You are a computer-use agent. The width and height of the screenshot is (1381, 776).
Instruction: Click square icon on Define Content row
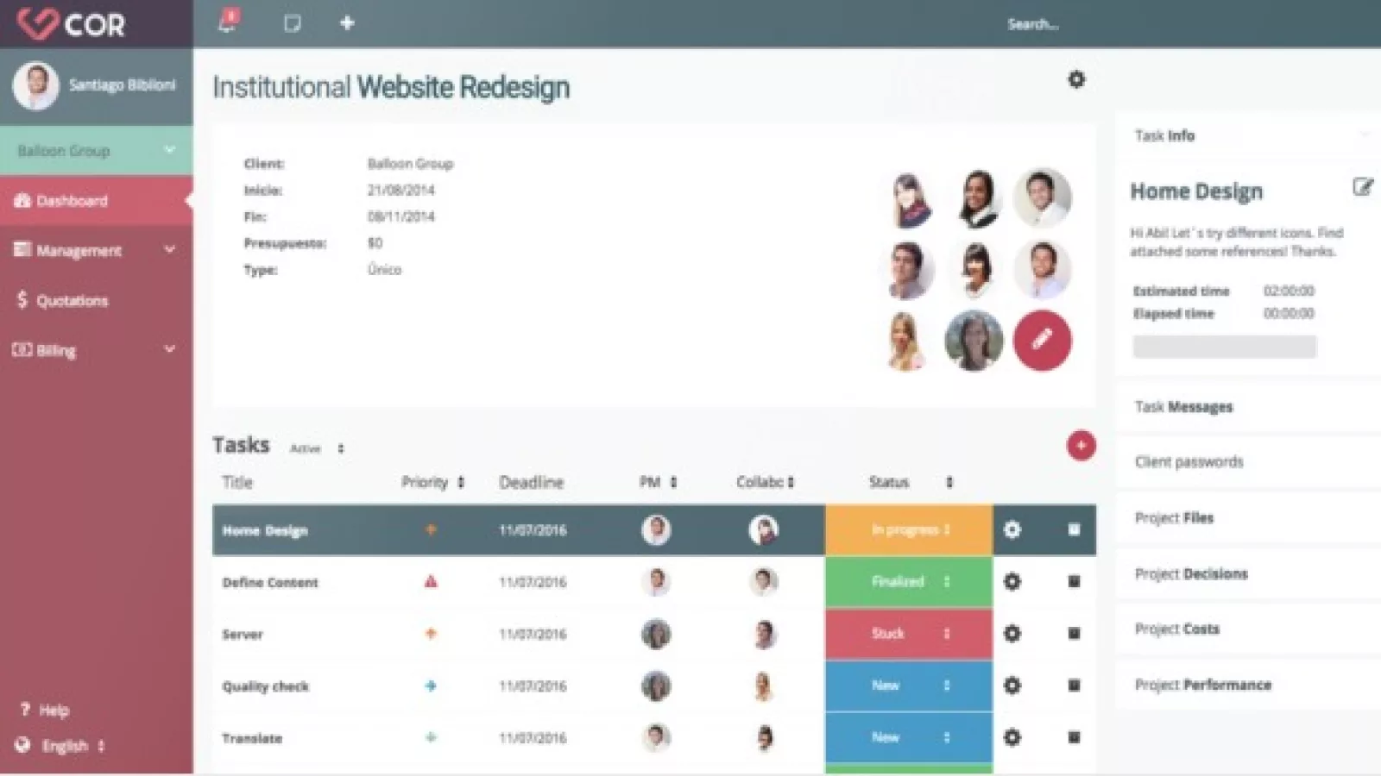tap(1074, 582)
